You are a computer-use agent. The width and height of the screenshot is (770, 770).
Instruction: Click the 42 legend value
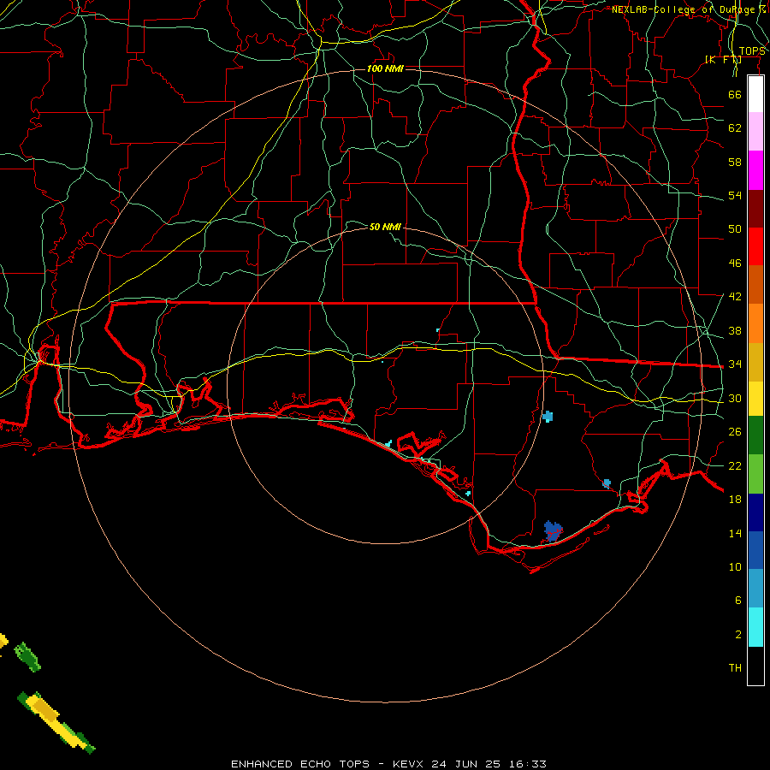(x=735, y=297)
